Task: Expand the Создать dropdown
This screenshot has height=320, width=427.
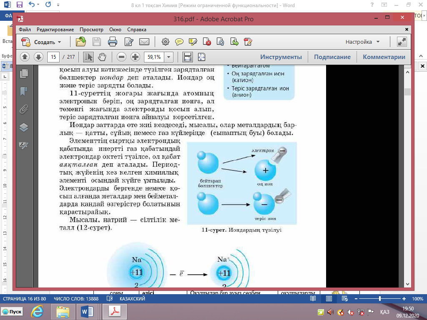Action: 59,42
